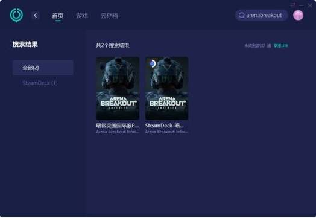Filter results by SteamDeck (1)
316x218 pixels.
point(40,83)
